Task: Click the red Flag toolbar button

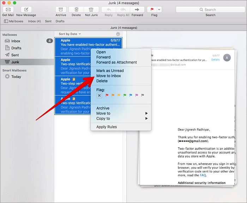Action: pos(152,10)
